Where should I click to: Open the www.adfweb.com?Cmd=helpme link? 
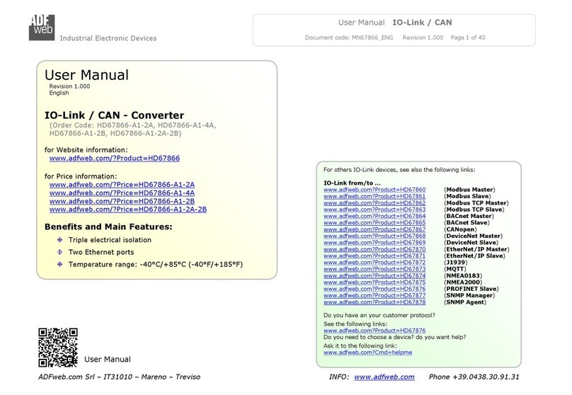(367, 353)
